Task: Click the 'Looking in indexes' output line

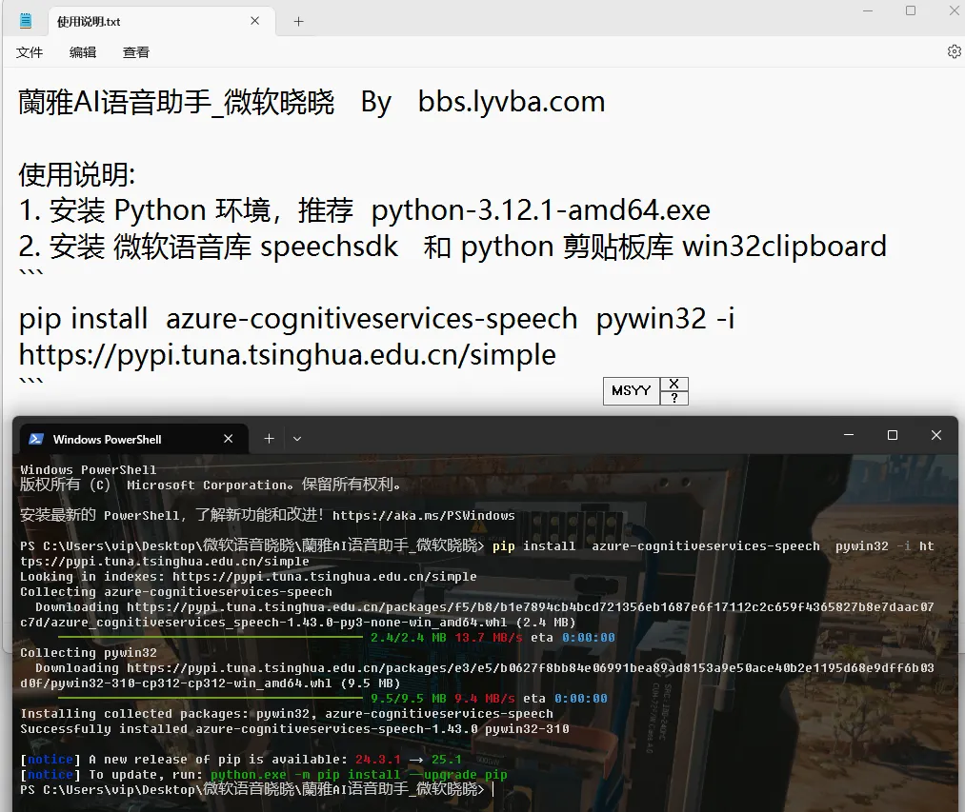Action: tap(248, 577)
